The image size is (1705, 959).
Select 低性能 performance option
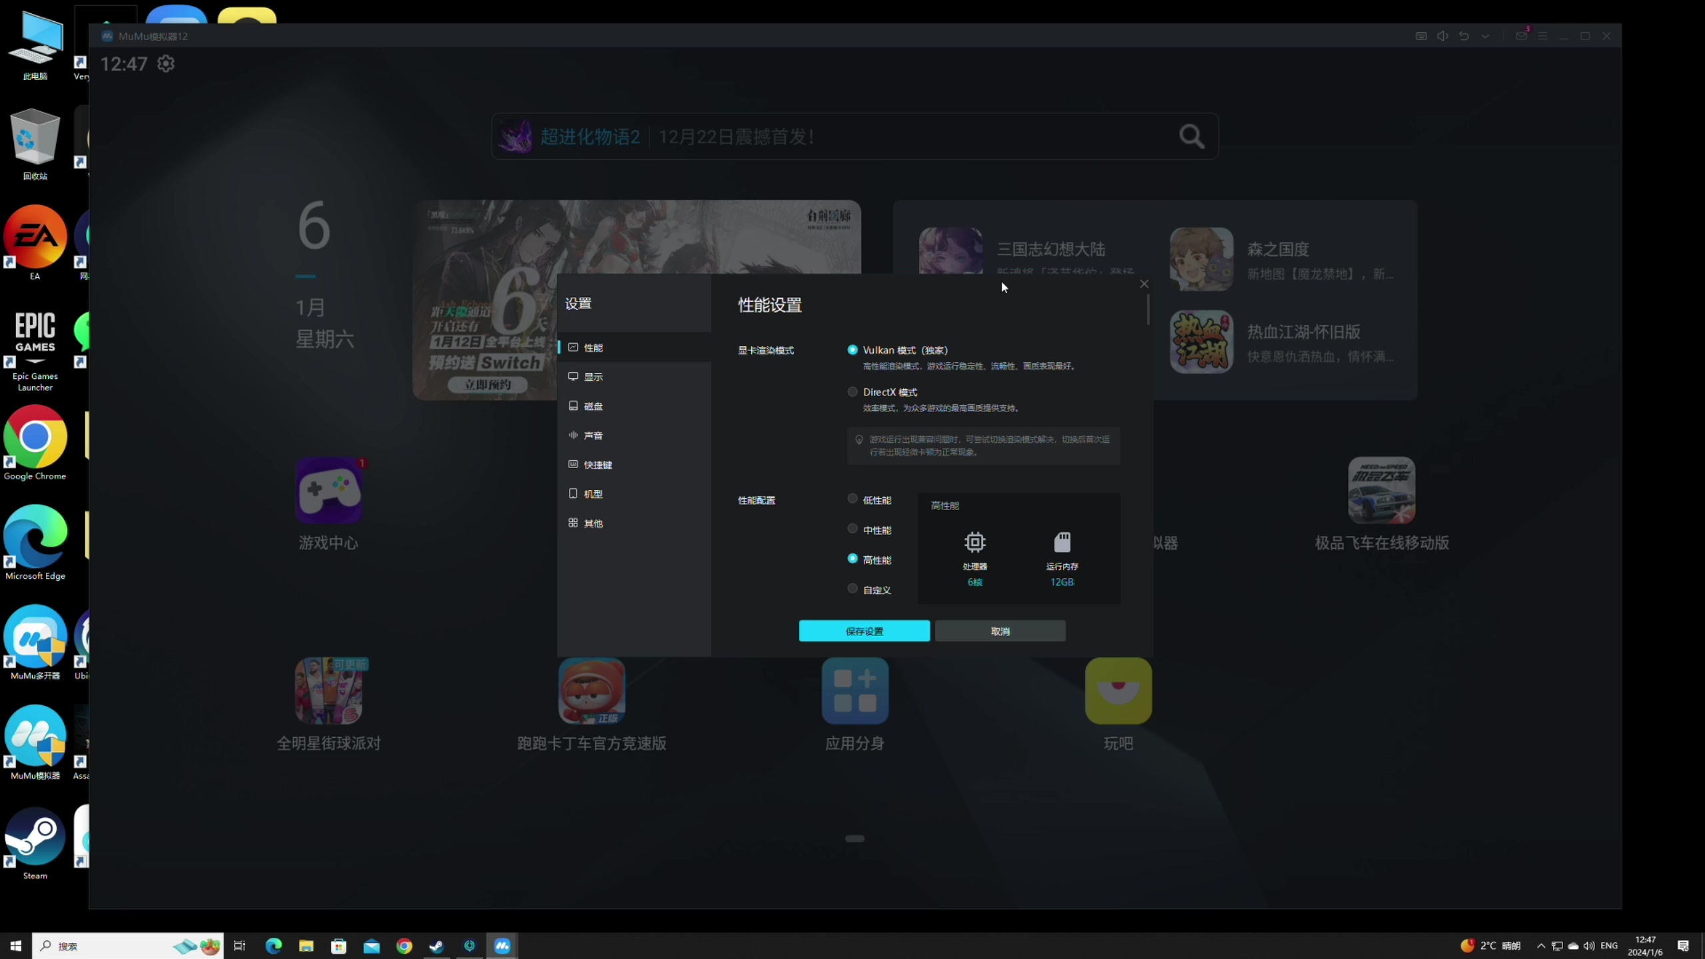click(x=852, y=499)
